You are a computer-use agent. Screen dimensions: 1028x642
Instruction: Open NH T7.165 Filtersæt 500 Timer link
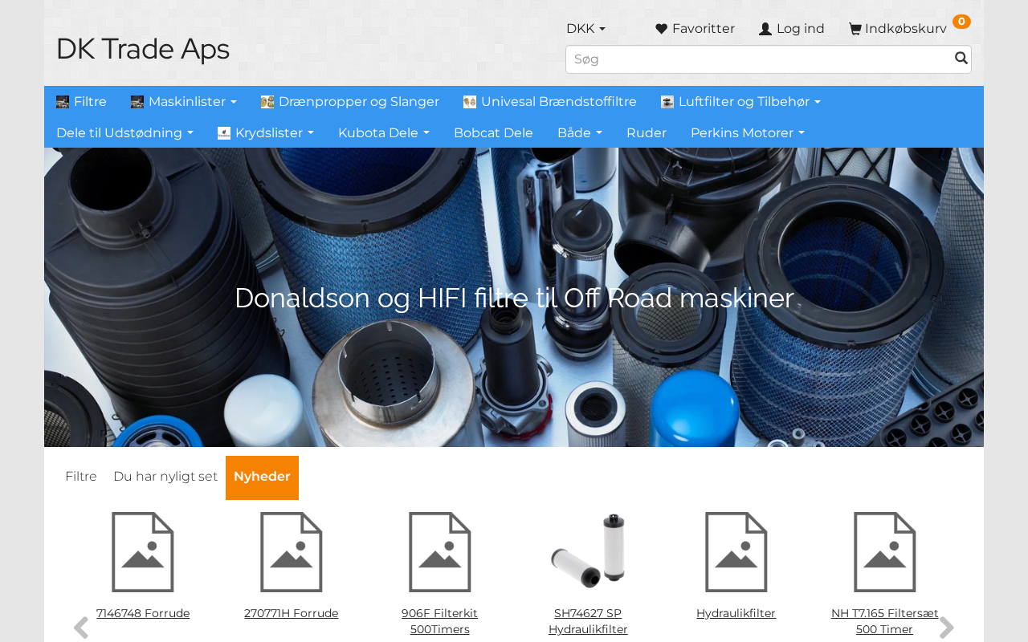tap(885, 622)
